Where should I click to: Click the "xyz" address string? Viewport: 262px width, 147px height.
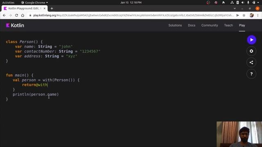(x=72, y=56)
